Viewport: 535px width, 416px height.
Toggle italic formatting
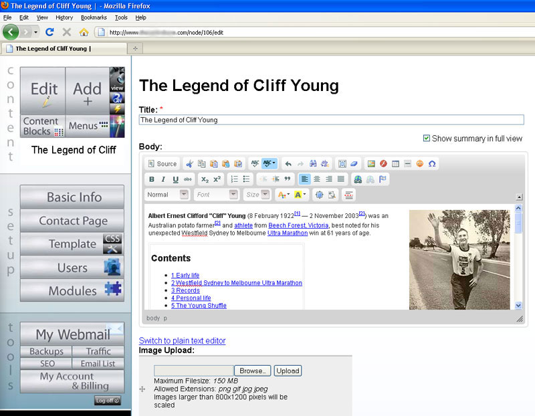click(x=163, y=179)
